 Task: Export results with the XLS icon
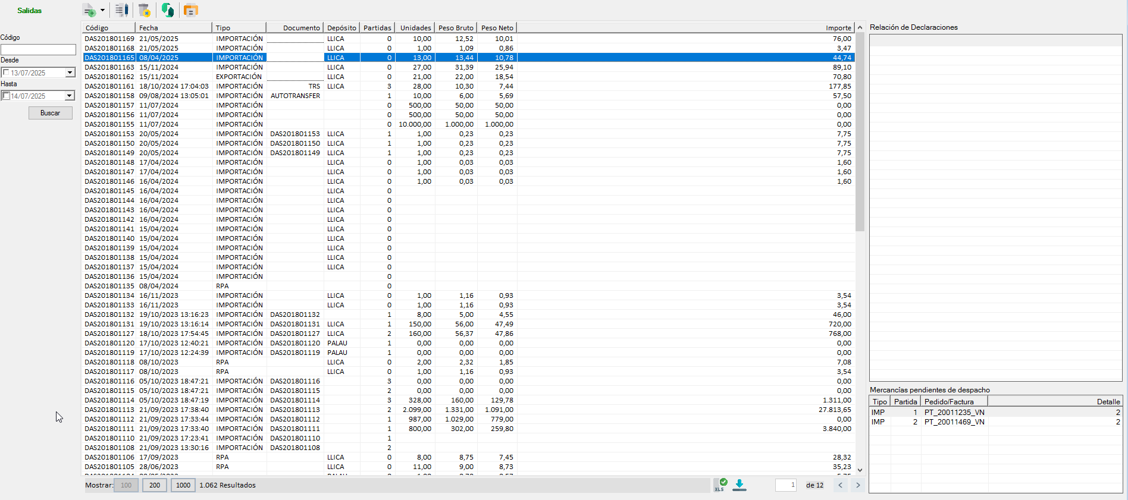point(721,485)
